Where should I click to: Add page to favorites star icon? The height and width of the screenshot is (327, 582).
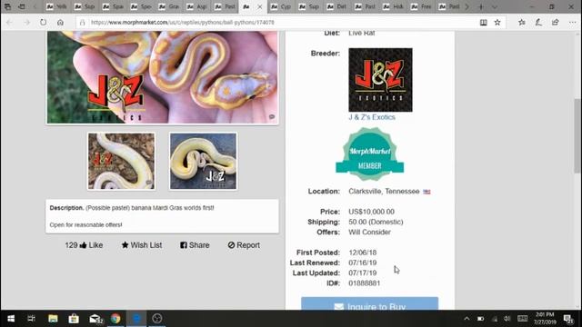click(x=497, y=22)
